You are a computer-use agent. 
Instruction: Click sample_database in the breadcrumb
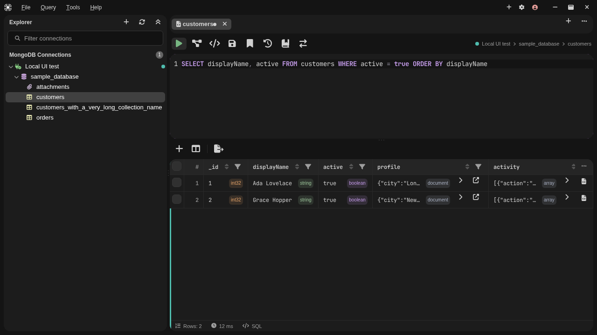click(539, 44)
